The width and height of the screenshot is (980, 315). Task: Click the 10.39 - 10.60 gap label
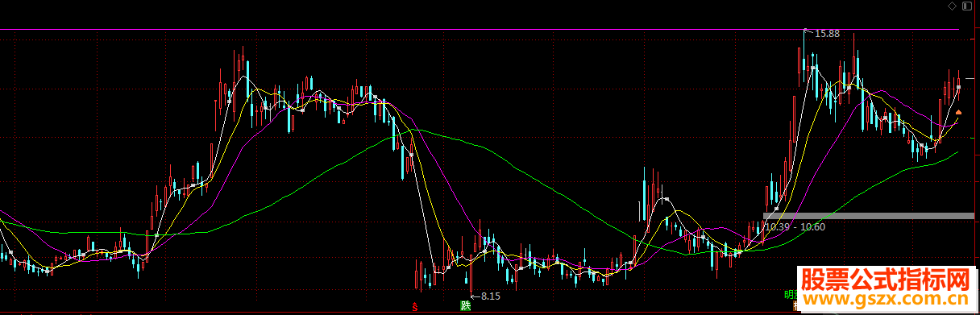795,227
